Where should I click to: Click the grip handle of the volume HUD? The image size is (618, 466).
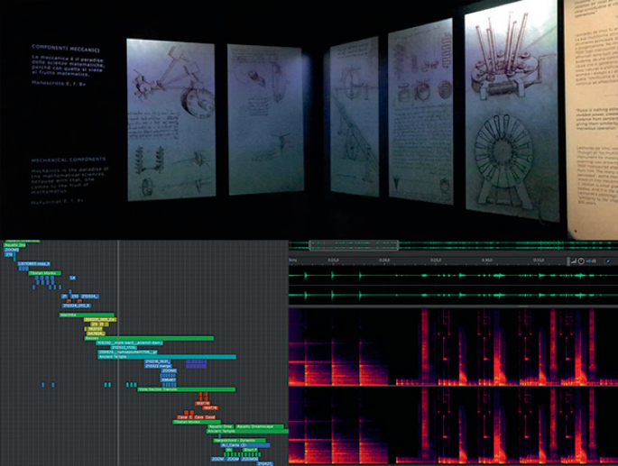(x=568, y=261)
